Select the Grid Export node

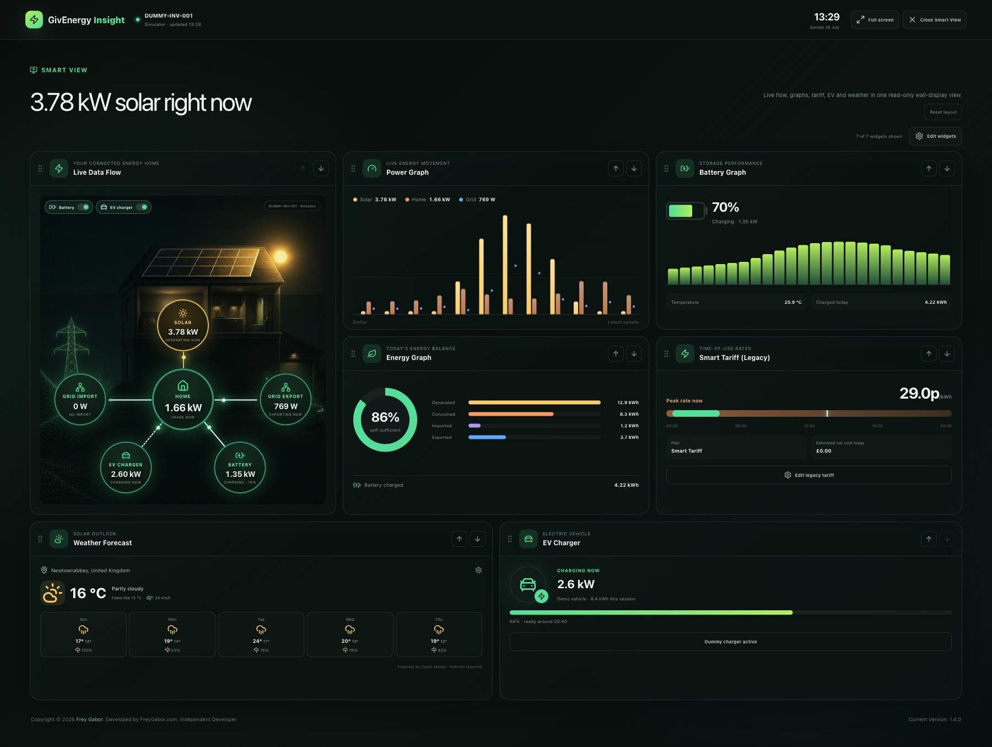pos(285,400)
